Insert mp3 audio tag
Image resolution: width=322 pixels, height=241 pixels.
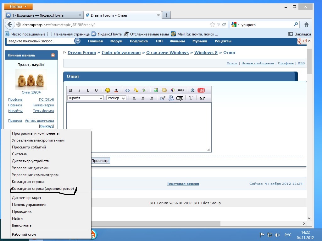181,90
